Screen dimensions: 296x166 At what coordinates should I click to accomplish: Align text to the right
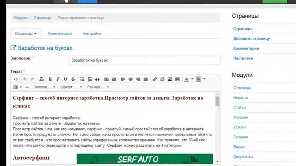(x=138, y=79)
